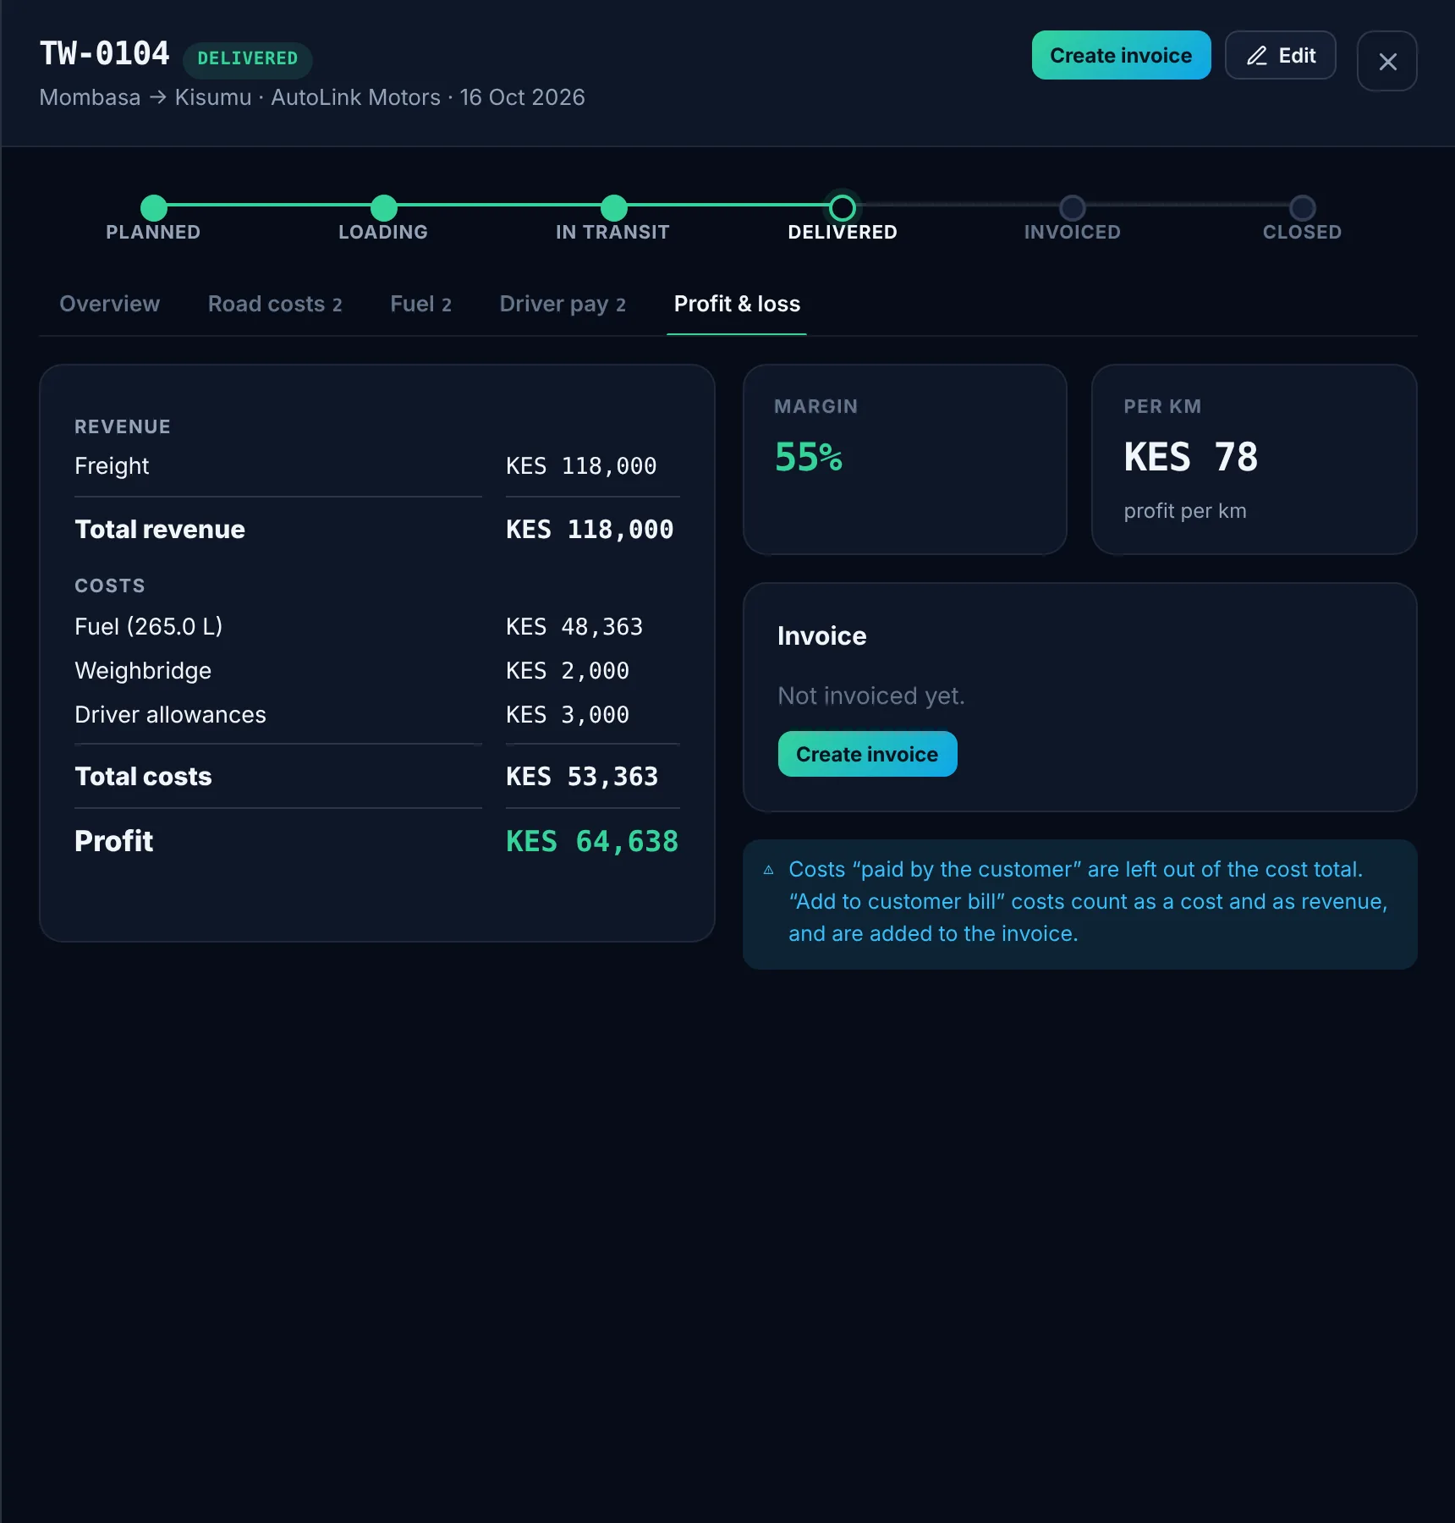Click the info triangle icon in the costs note
The height and width of the screenshot is (1523, 1455).
point(768,870)
